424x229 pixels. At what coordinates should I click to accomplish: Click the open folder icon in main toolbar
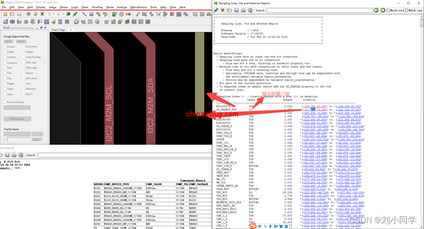(12, 14)
